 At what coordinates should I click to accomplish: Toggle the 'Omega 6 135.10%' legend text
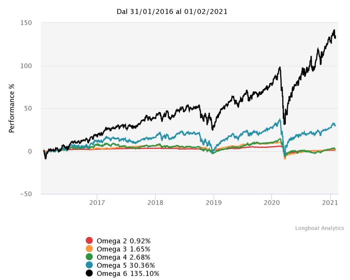128,274
